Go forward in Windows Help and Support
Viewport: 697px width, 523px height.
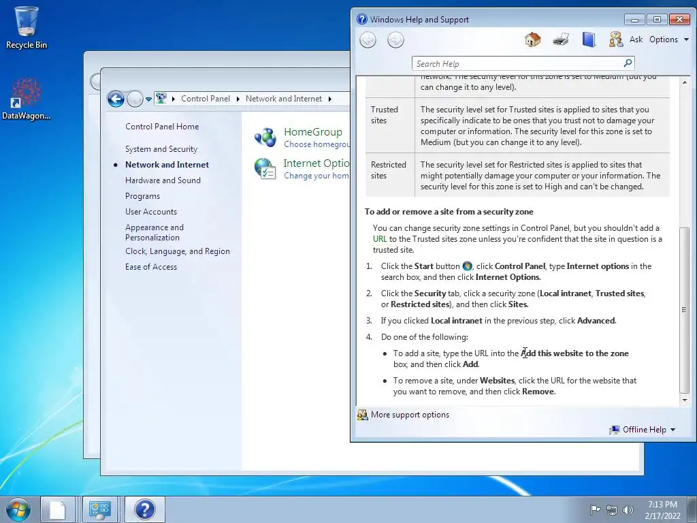(x=395, y=40)
